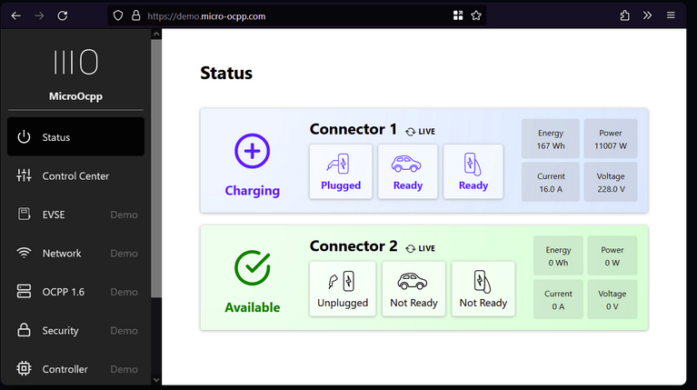
Task: Select Network in the sidebar
Action: pos(75,254)
